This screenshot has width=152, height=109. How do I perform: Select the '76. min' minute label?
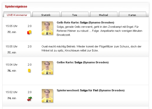[12, 71]
